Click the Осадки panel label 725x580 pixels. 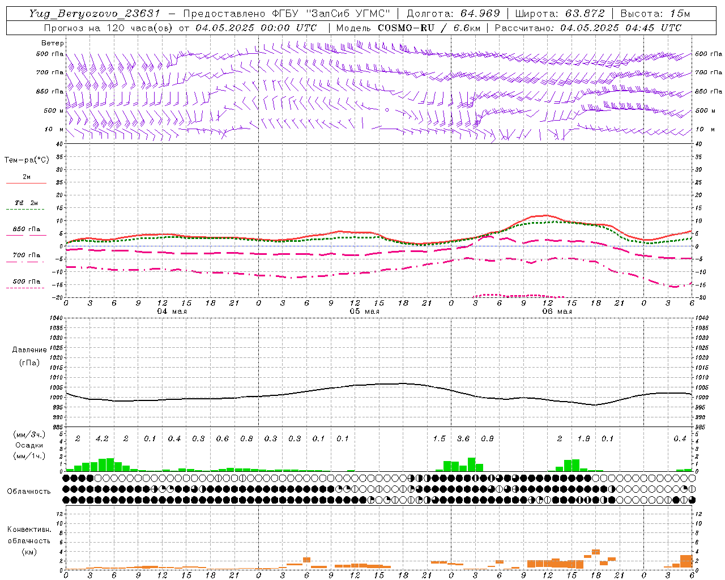(x=29, y=445)
